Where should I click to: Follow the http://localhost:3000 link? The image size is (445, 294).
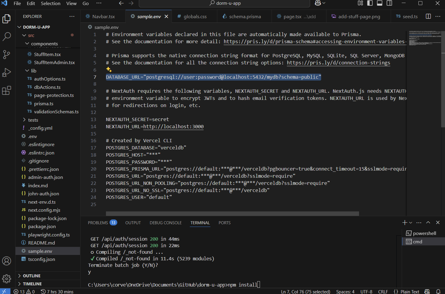point(173,127)
